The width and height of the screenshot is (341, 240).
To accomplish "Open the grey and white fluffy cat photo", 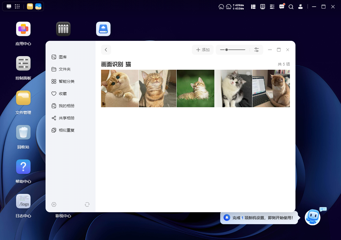I will 233,88.
